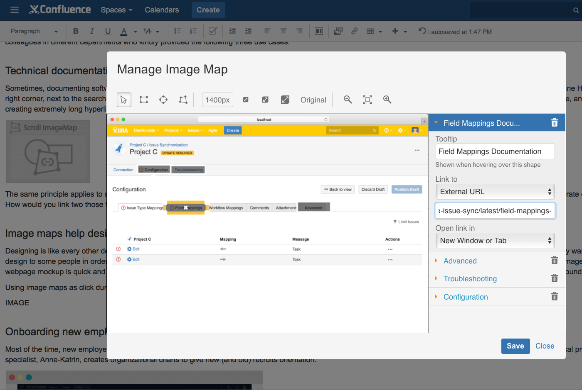
Task: Collapse the Field Mappings Documentation section
Action: point(436,123)
